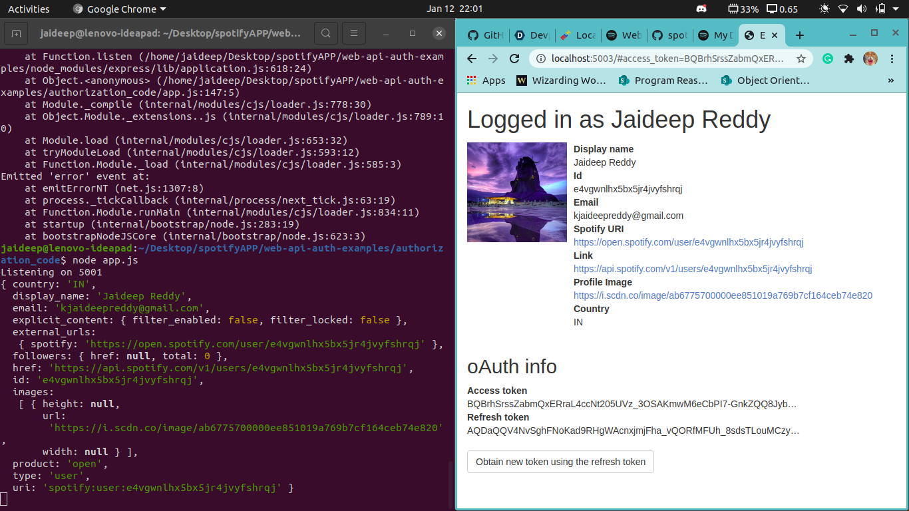Open the open.spotify.com user link
The height and width of the screenshot is (511, 909).
tap(688, 242)
